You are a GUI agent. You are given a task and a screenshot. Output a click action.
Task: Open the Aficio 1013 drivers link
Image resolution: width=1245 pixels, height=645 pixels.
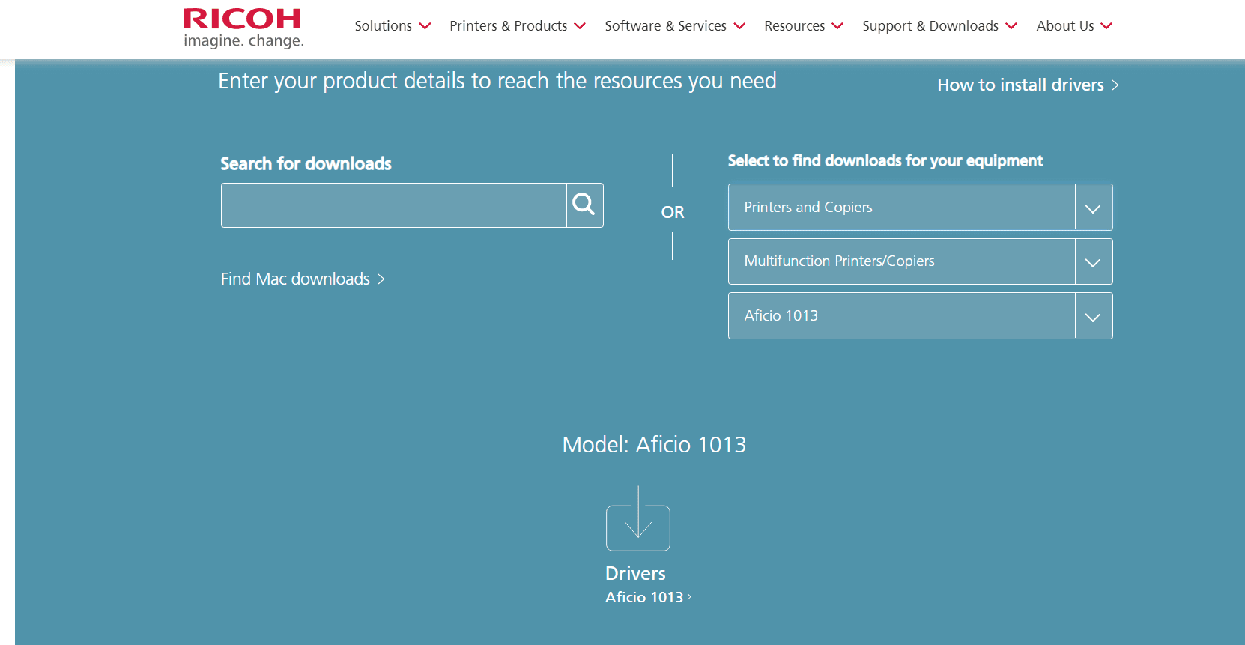coord(648,597)
